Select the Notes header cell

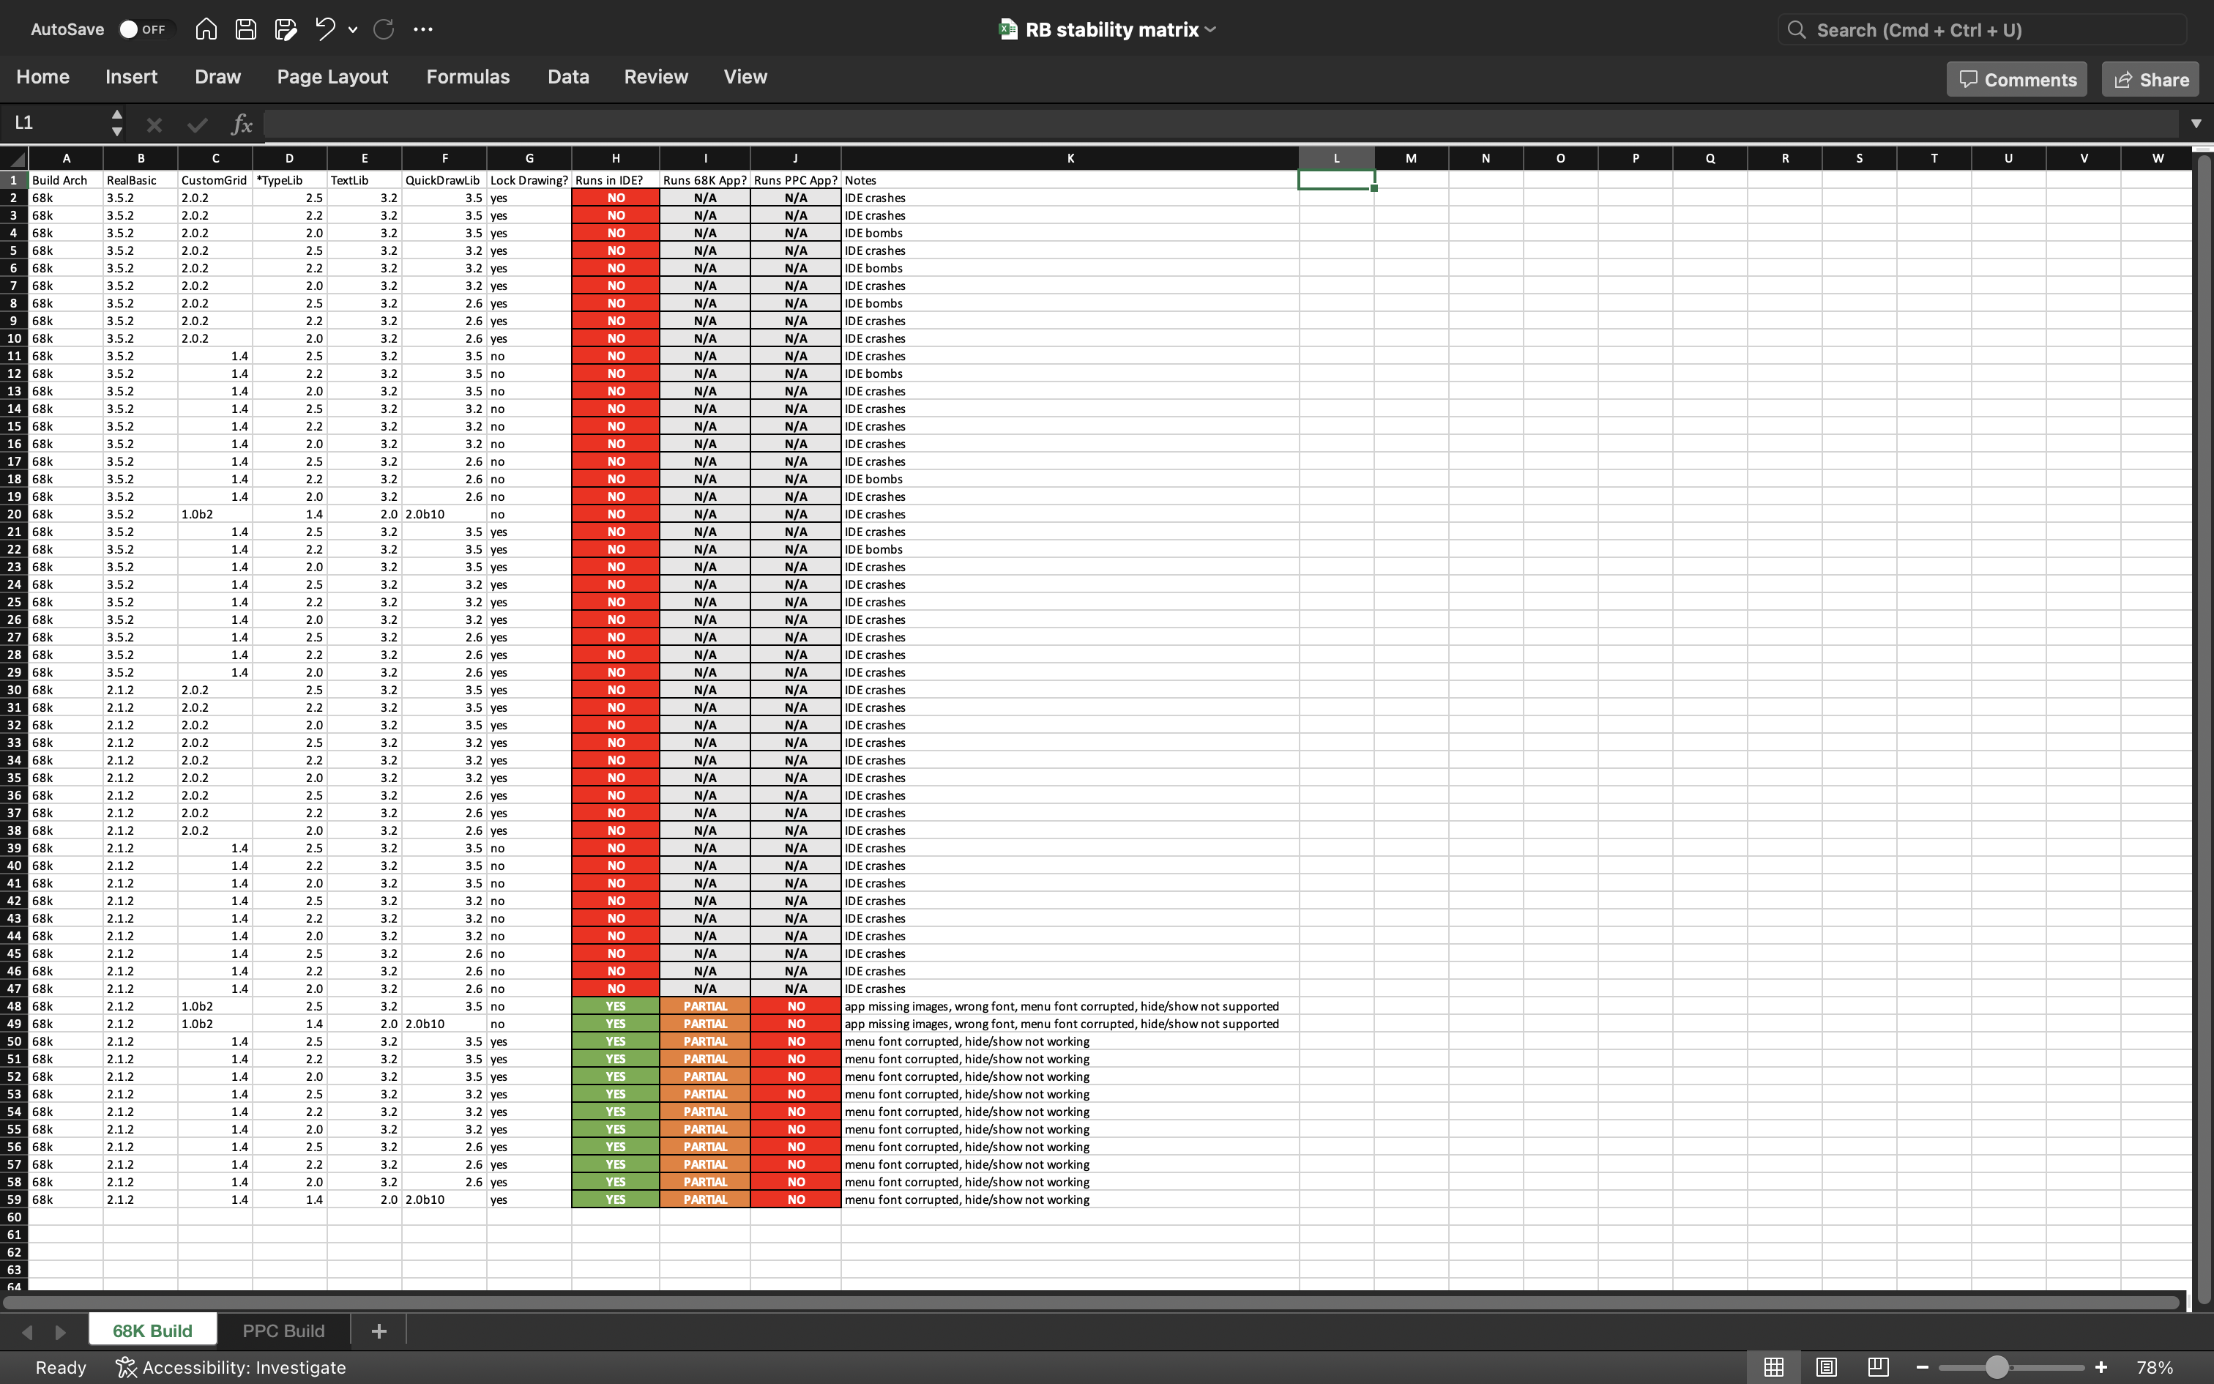pyautogui.click(x=1070, y=180)
